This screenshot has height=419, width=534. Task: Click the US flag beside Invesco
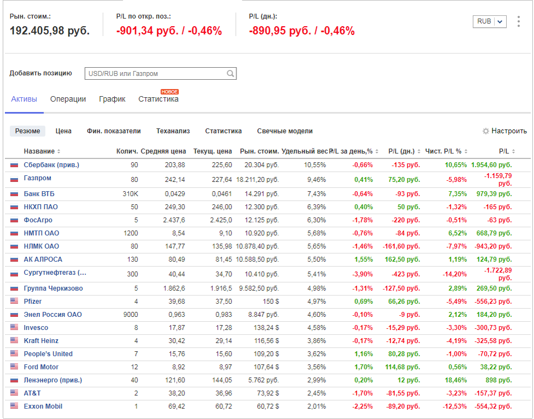14,327
